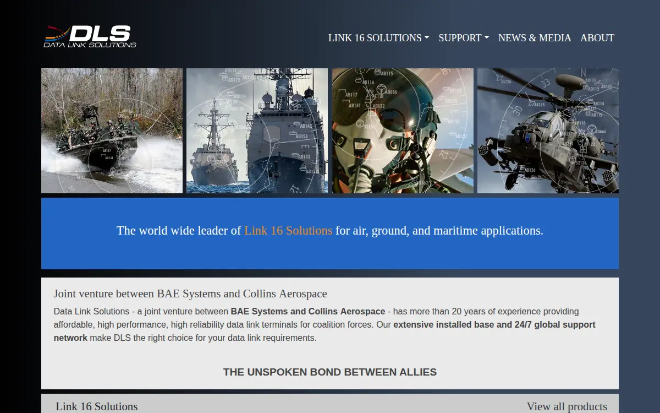660x413 pixels.
Task: Go to NEWS & MEDIA page
Action: (x=535, y=38)
